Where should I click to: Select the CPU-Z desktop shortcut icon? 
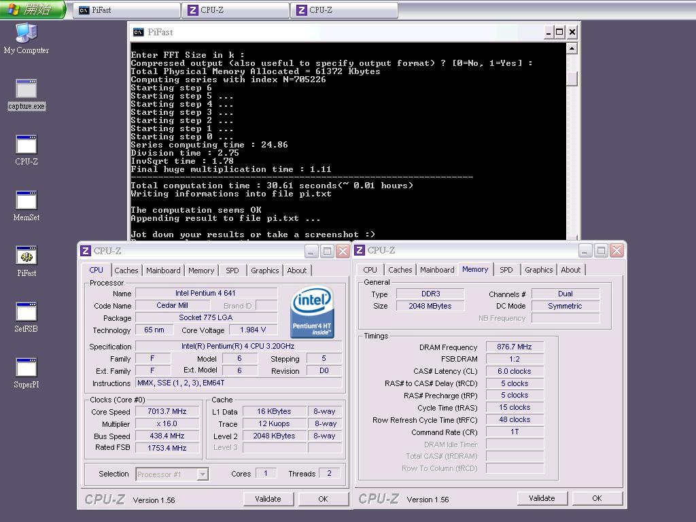[27, 150]
